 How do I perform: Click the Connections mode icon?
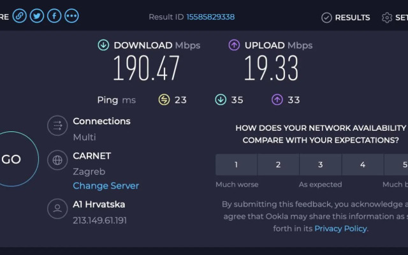coord(57,126)
